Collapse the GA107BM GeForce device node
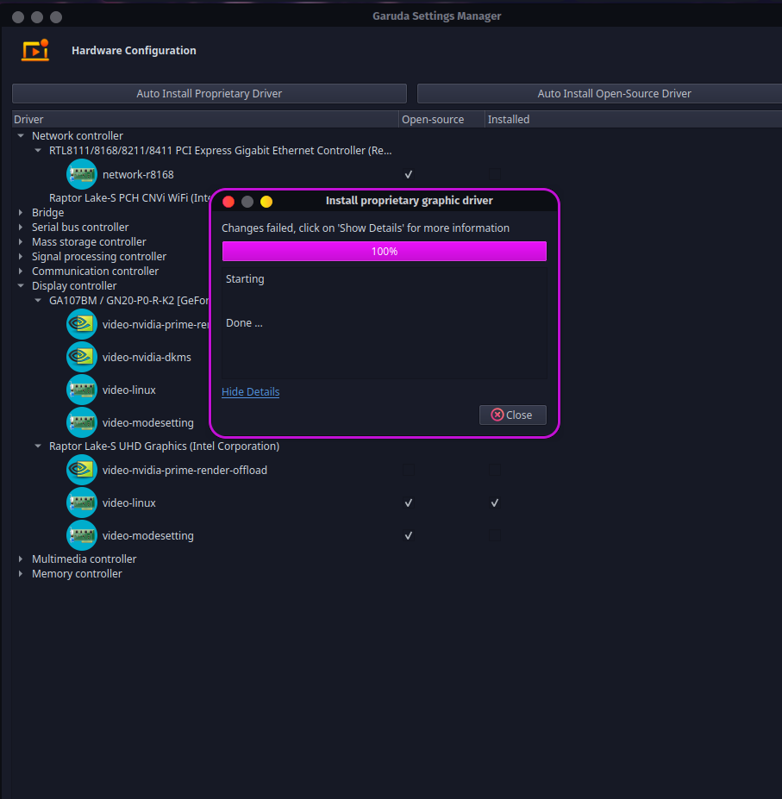 [x=38, y=300]
